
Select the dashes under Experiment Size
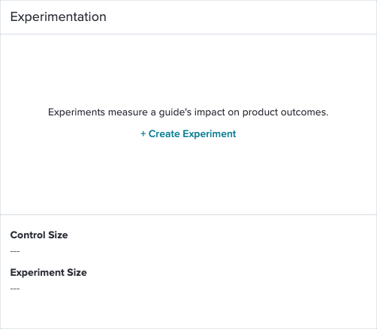click(x=15, y=289)
